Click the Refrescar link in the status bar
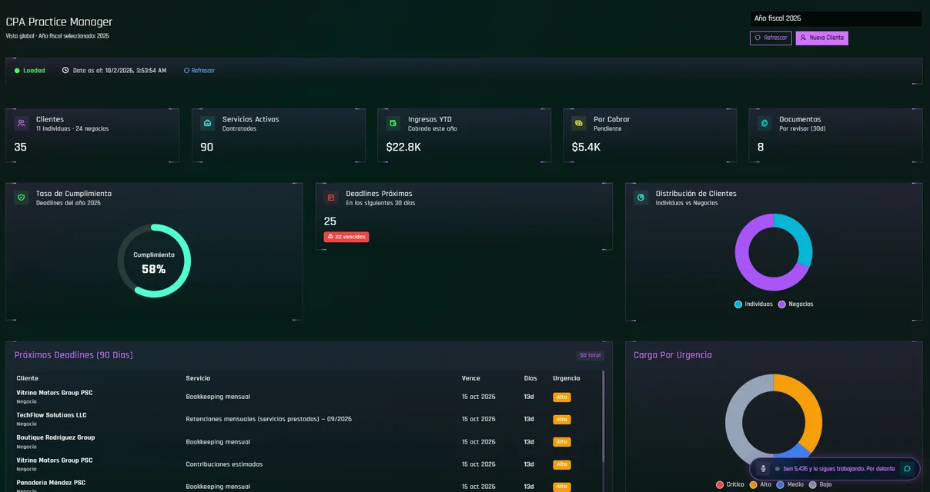 click(x=199, y=71)
